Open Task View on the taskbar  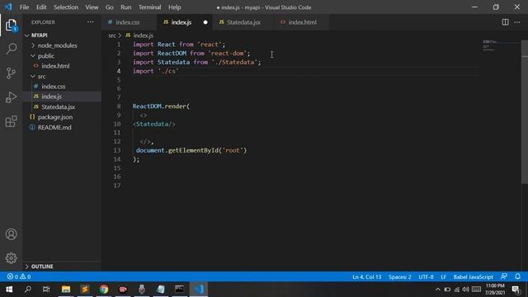[x=46, y=290]
